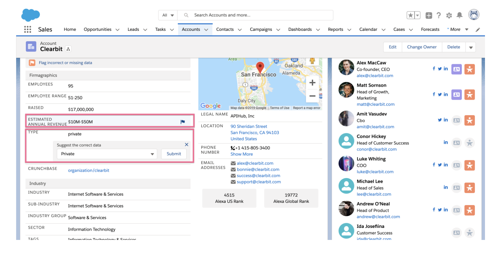The width and height of the screenshot is (491, 257).
Task: Open Luke Whiting's Facebook profile
Action: [434, 165]
